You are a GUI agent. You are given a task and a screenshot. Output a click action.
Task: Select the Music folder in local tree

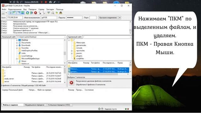pyautogui.click(x=24, y=61)
